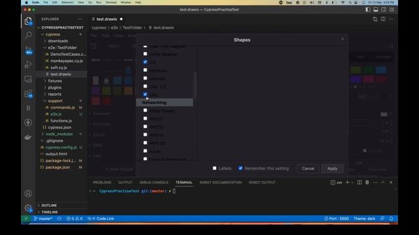Uncheck the iOS shapes checkbox
Image resolution: width=419 pixels, height=235 pixels.
[x=145, y=62]
